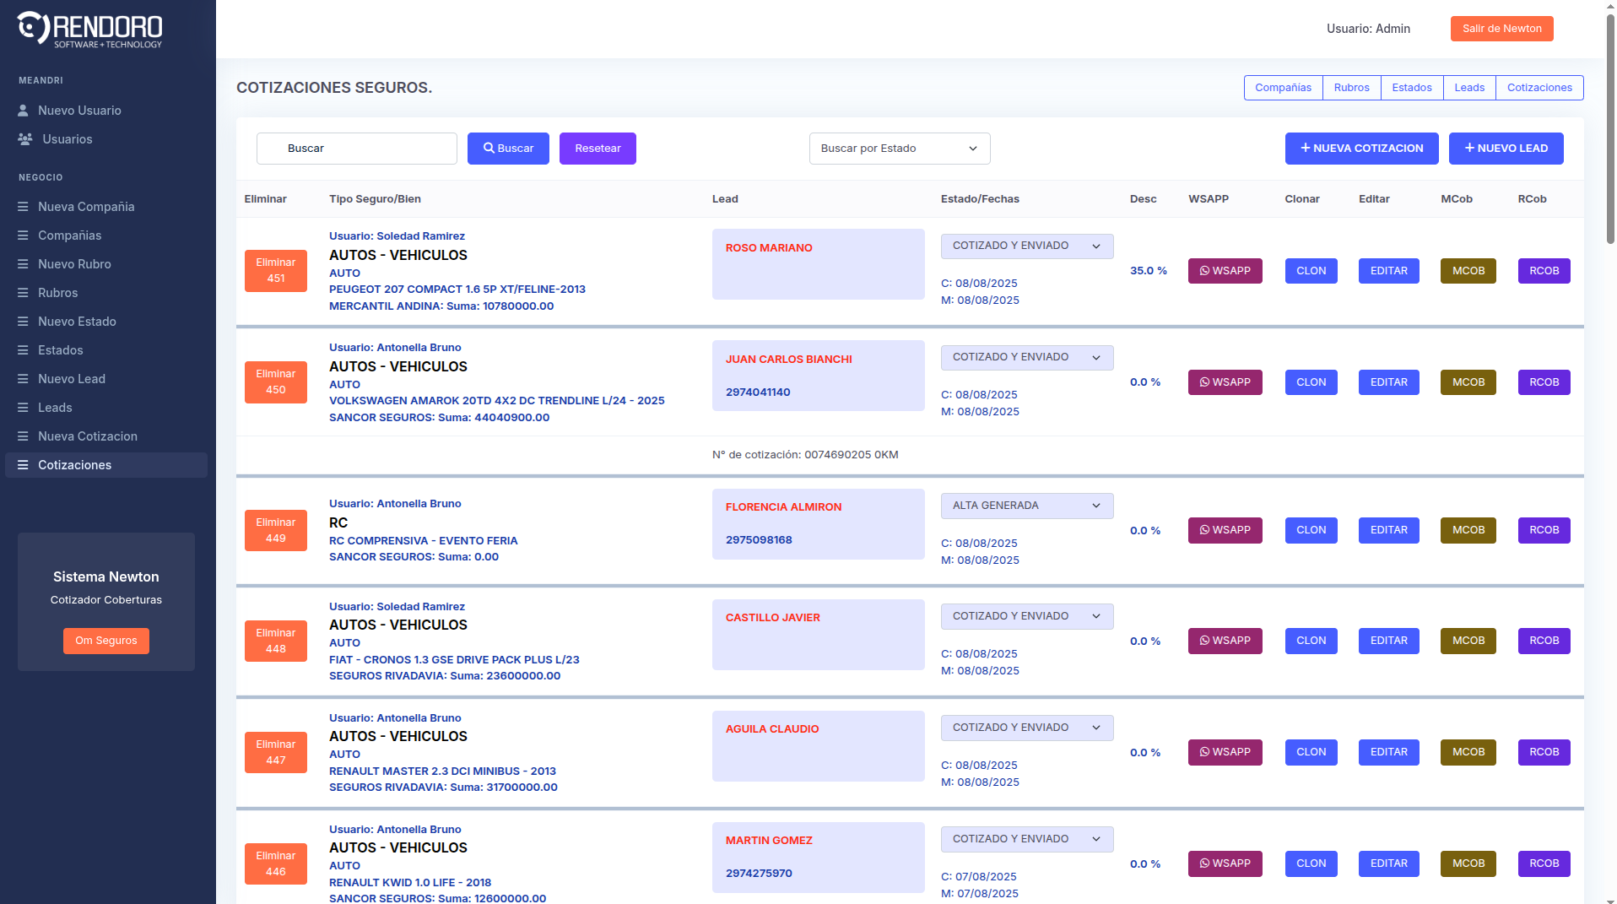This screenshot has height=904, width=1617.
Task: Expand ALTA GENERADA dropdown for FLORENCIA ALMIRON
Action: [1027, 506]
